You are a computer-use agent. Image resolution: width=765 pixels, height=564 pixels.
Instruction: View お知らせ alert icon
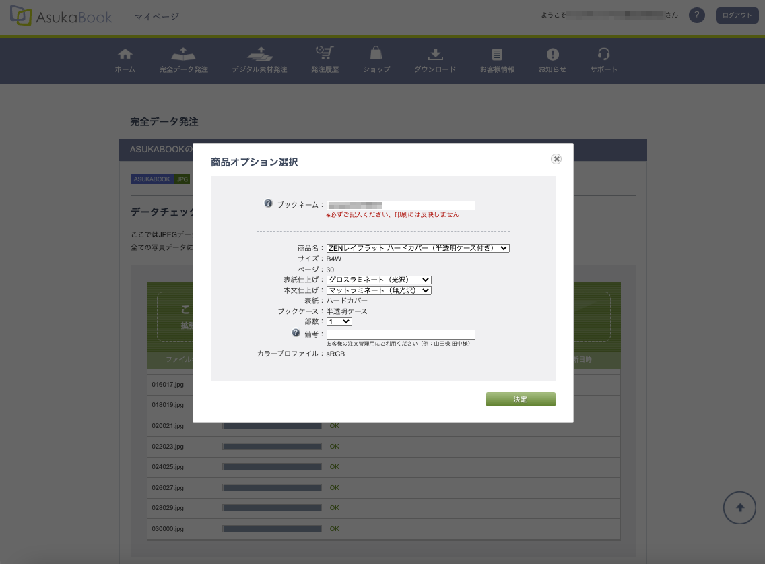(x=552, y=55)
